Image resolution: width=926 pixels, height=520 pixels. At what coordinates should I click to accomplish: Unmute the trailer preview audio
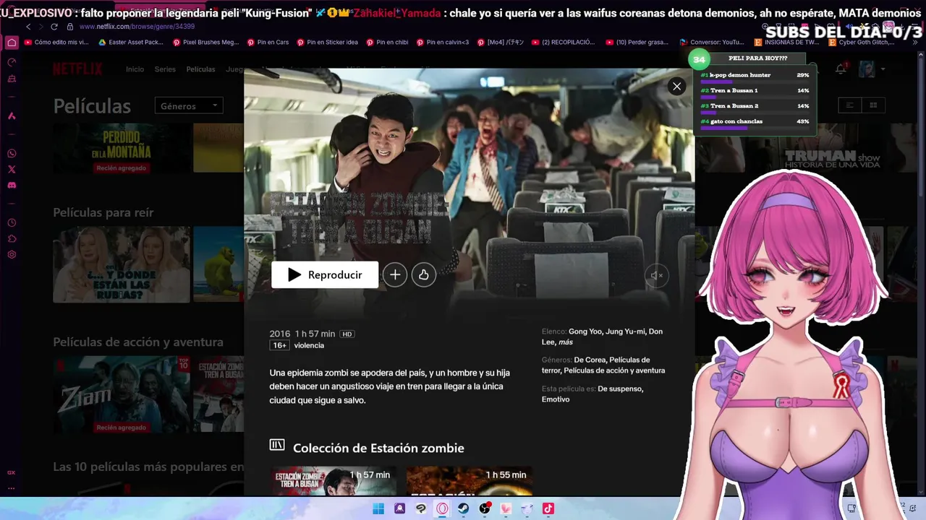pyautogui.click(x=656, y=275)
